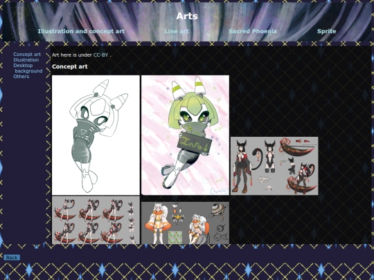Click the Arts page title

[x=187, y=16]
